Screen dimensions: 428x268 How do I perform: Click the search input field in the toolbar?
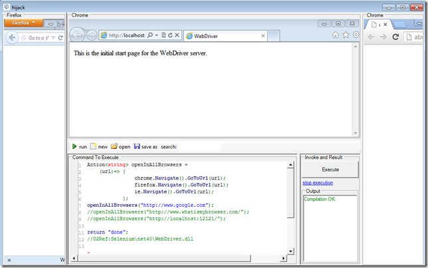click(x=199, y=146)
